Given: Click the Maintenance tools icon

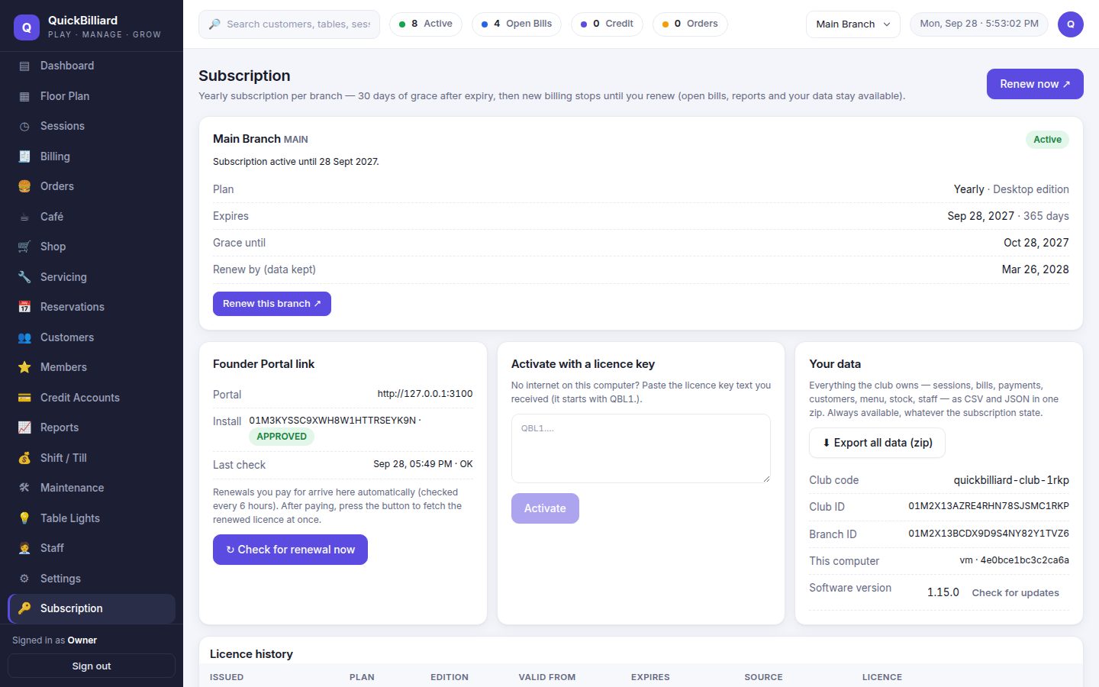Looking at the screenshot, I should click(24, 489).
